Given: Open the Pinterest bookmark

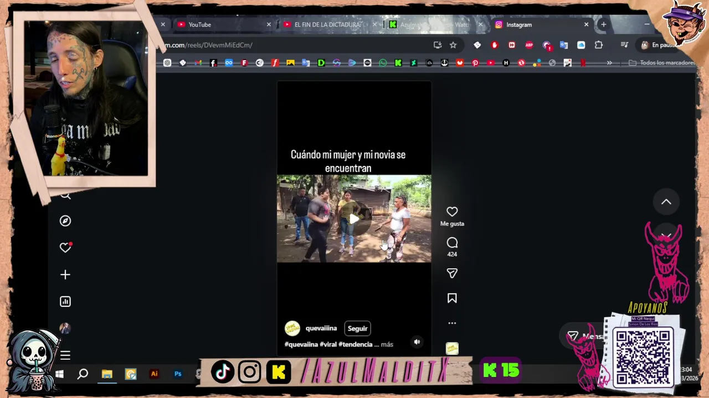Looking at the screenshot, I should click(x=475, y=63).
